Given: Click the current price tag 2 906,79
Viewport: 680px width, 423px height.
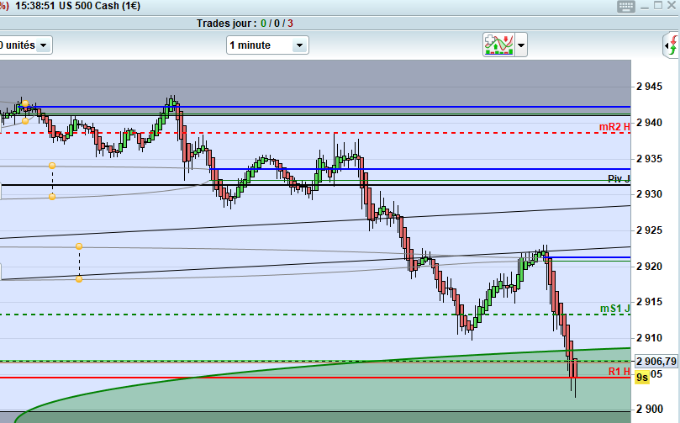Looking at the screenshot, I should tap(656, 361).
